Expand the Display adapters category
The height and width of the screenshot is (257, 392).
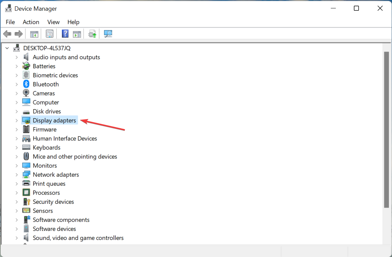click(x=16, y=120)
